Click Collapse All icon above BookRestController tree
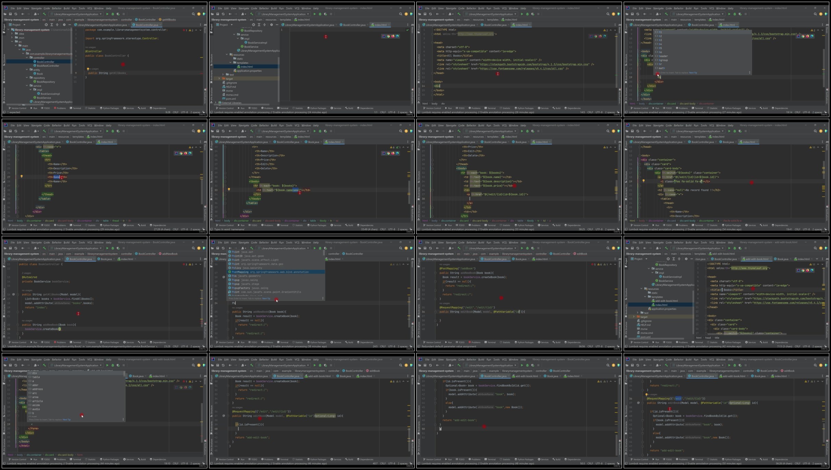831x470 pixels. click(x=57, y=25)
